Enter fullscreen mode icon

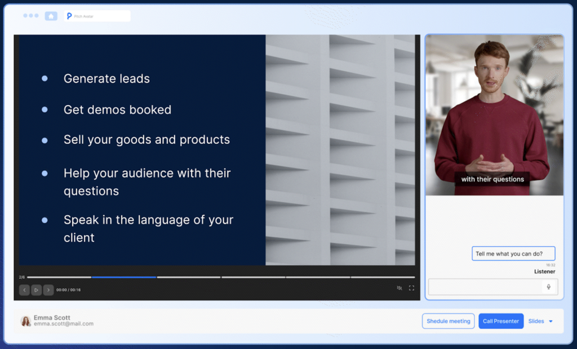pyautogui.click(x=411, y=288)
